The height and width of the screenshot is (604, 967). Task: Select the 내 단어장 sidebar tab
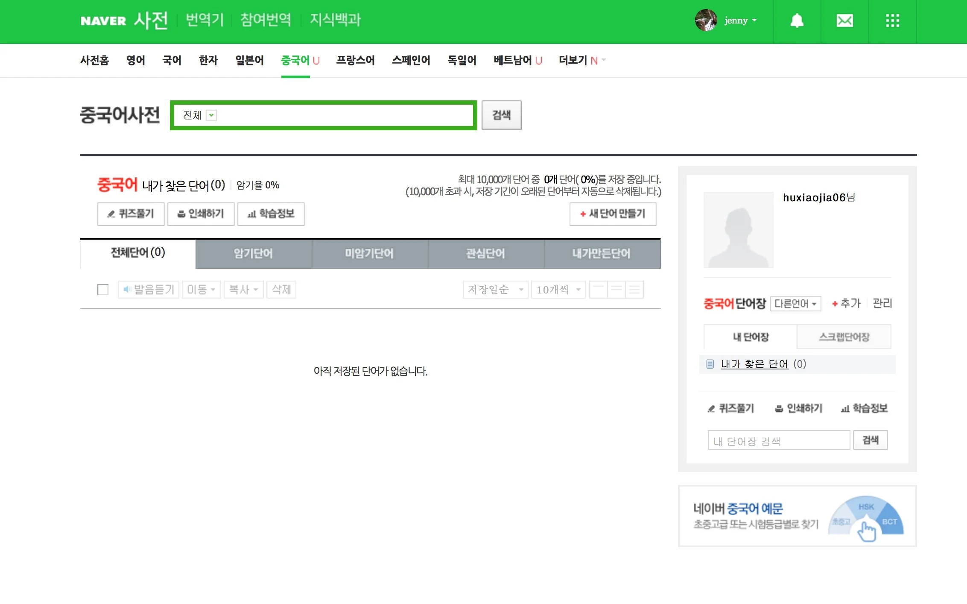pyautogui.click(x=750, y=337)
